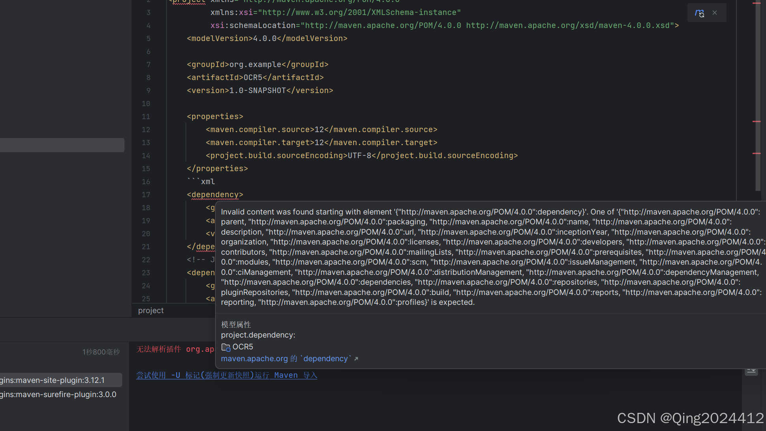
Task: Select maven-site-plugin:3.12.1 tree entry
Action: (x=59, y=380)
